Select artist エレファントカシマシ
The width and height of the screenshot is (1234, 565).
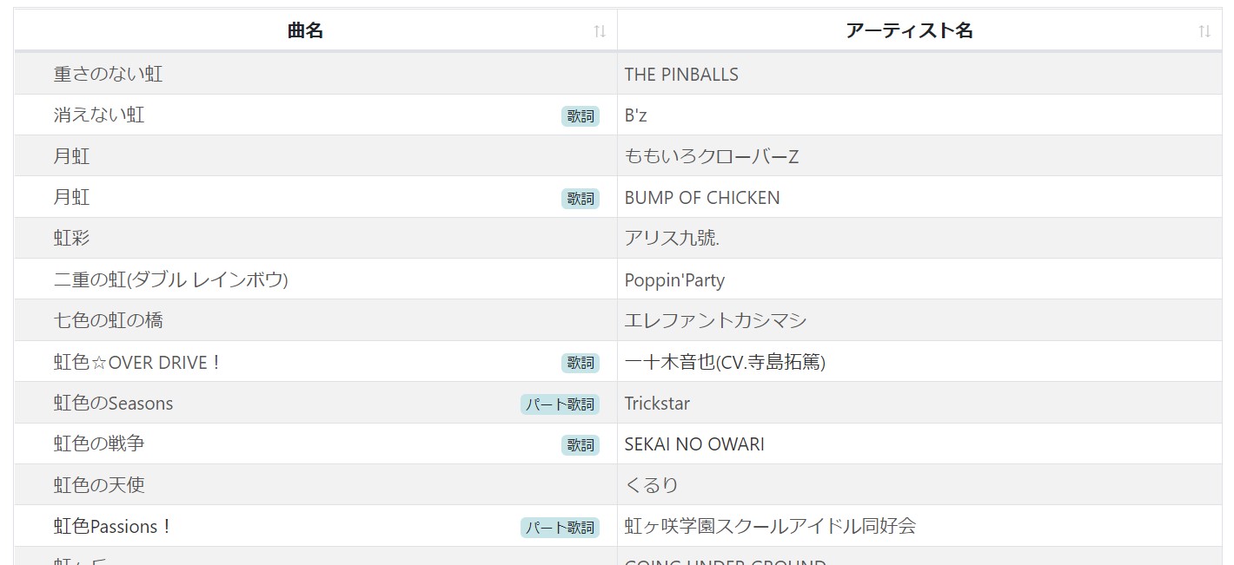[715, 321]
